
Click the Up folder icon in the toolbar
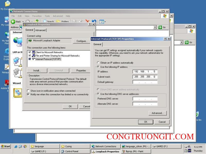[x=37, y=21]
